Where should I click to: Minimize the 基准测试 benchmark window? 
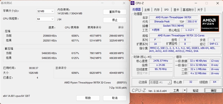point(102,3)
